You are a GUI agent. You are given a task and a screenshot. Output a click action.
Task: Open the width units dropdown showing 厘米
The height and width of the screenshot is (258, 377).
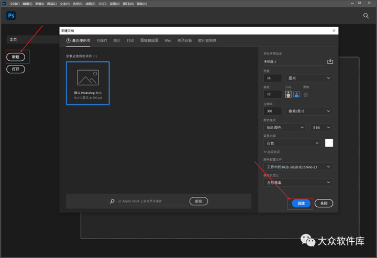pos(309,78)
